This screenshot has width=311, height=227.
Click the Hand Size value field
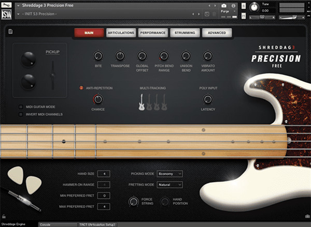click(x=104, y=174)
